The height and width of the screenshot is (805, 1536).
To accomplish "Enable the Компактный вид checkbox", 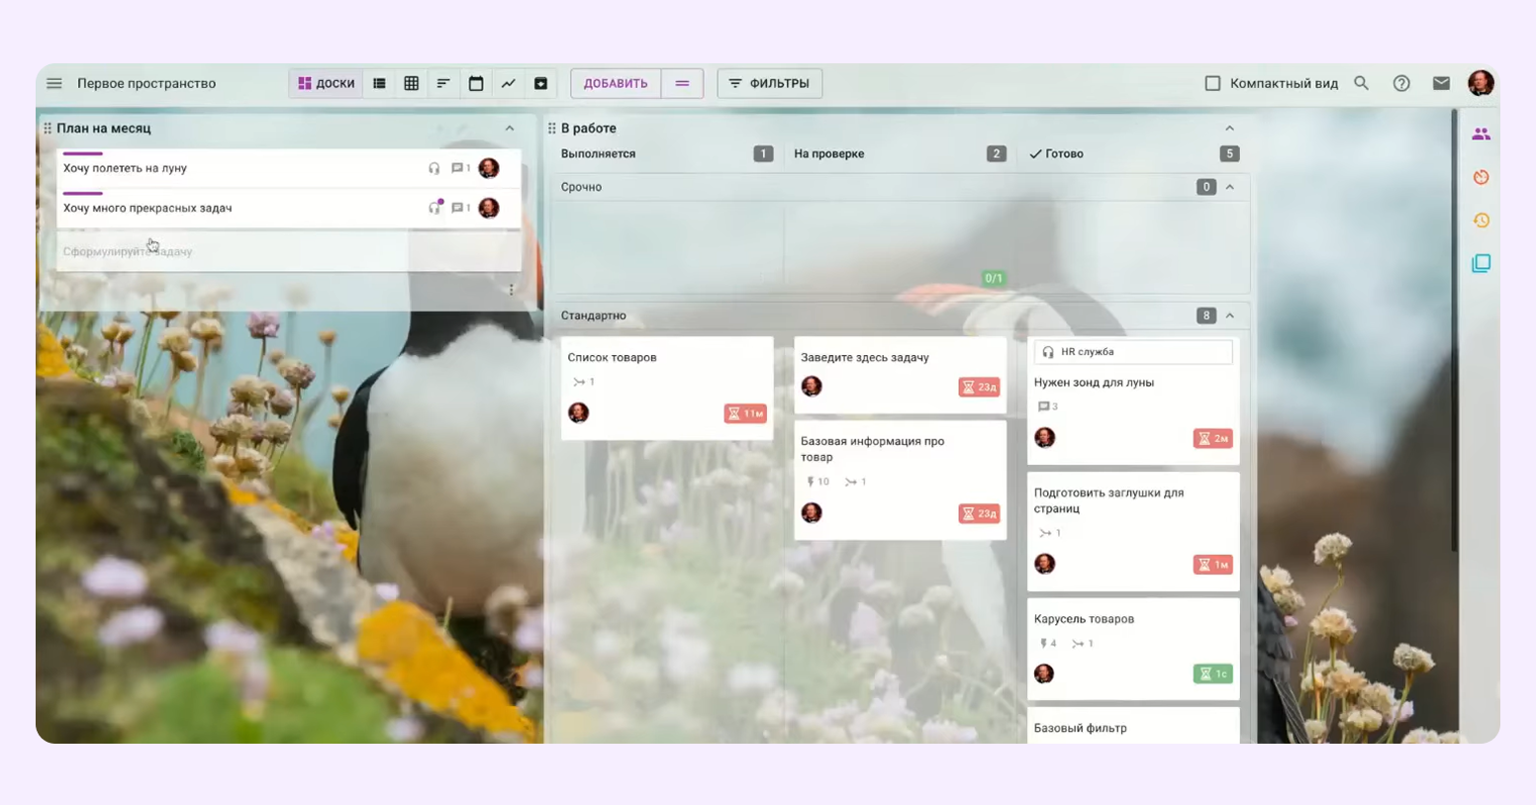I will tap(1212, 83).
